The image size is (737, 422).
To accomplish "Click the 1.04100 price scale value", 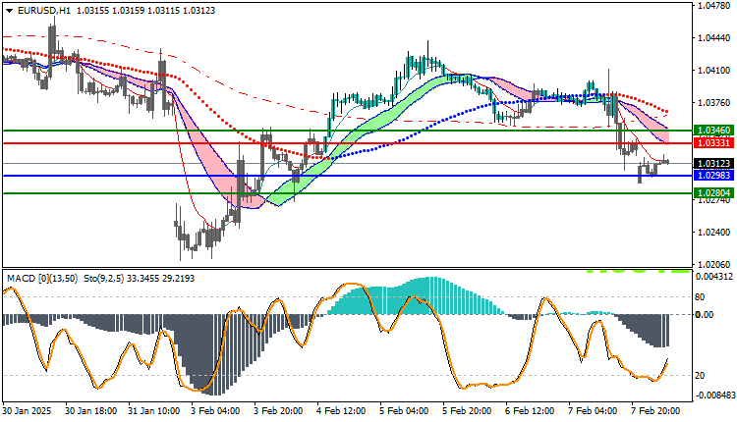I will tap(714, 71).
